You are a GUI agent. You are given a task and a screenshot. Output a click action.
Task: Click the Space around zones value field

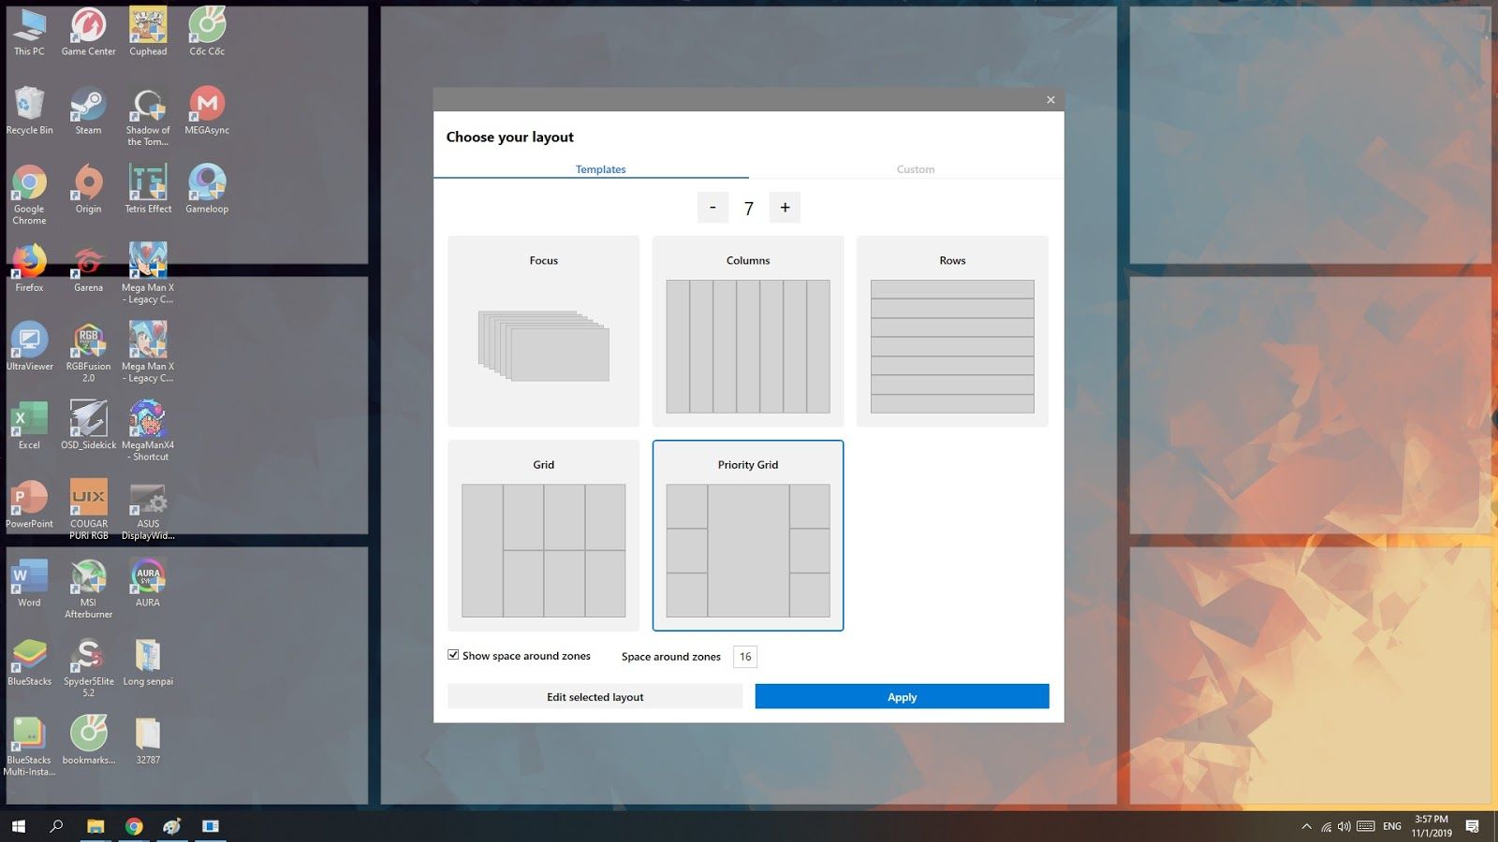coord(744,656)
